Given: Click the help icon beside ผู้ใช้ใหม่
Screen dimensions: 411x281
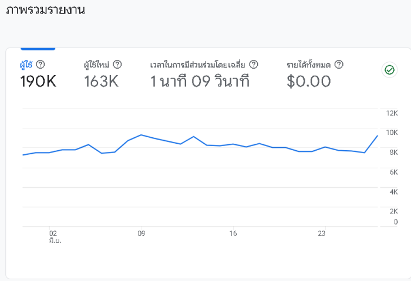Looking at the screenshot, I should [117, 65].
